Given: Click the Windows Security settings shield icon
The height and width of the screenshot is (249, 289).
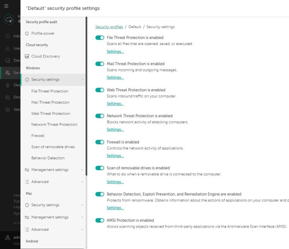Looking at the screenshot, I should (x=27, y=80).
